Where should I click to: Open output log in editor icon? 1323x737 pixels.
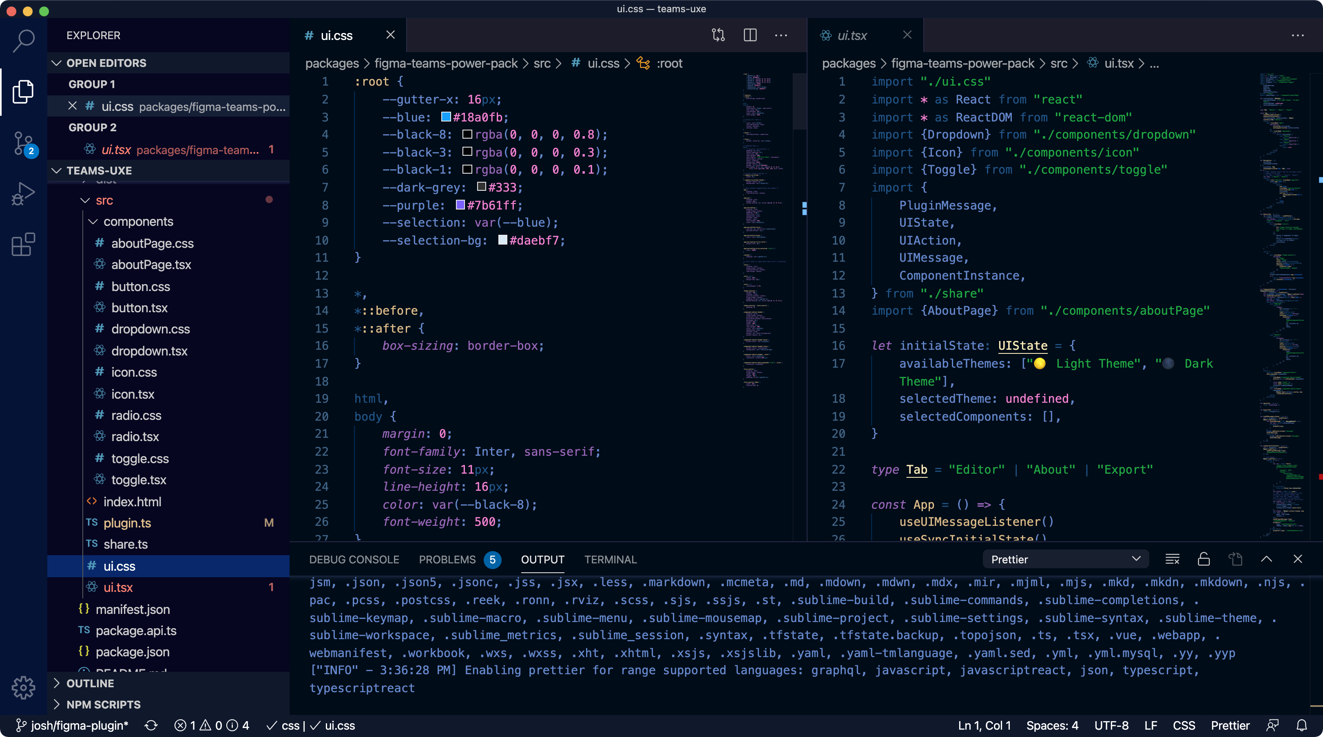[x=1235, y=559]
